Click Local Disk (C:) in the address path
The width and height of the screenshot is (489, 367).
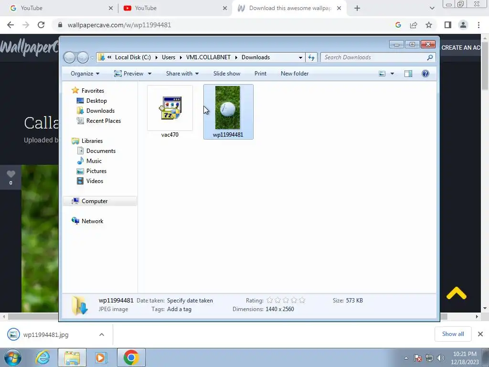click(133, 57)
